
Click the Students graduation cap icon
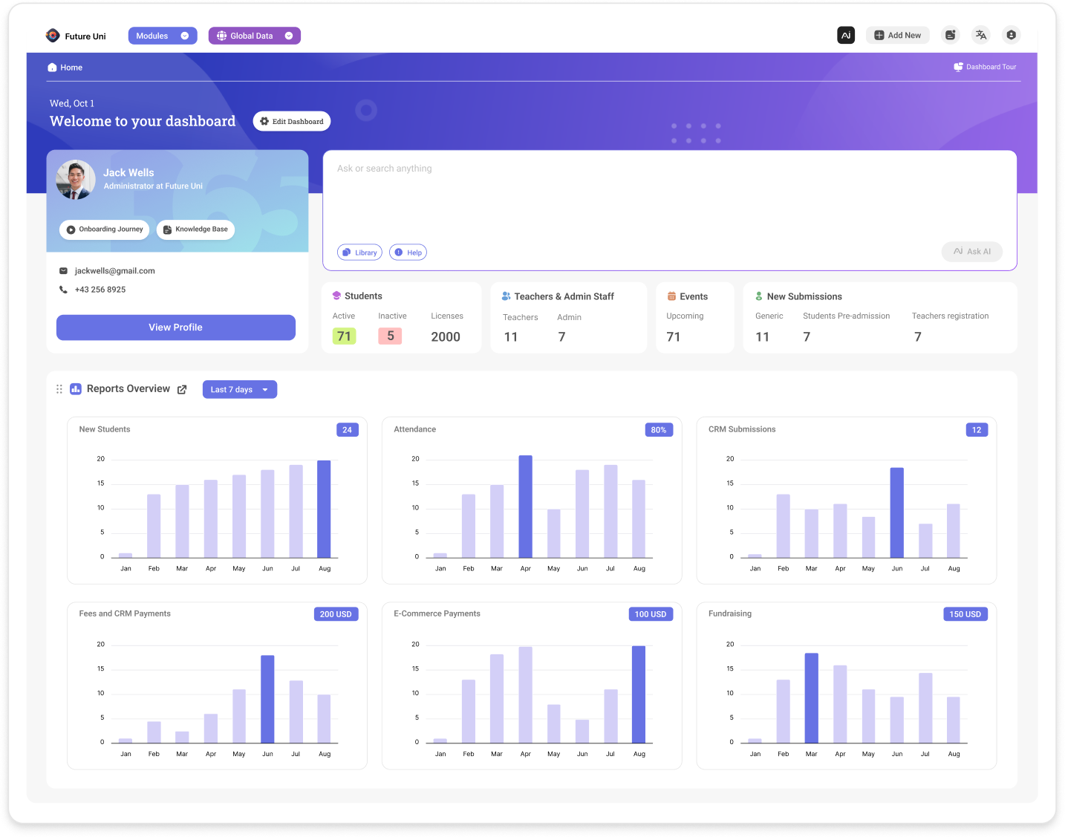pyautogui.click(x=336, y=296)
